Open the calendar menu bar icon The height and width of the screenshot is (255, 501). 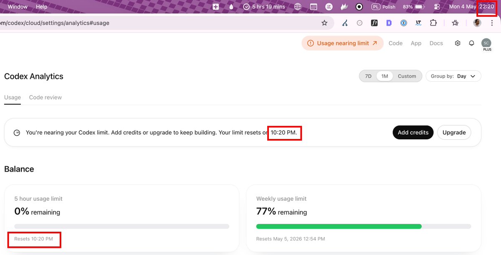point(314,7)
